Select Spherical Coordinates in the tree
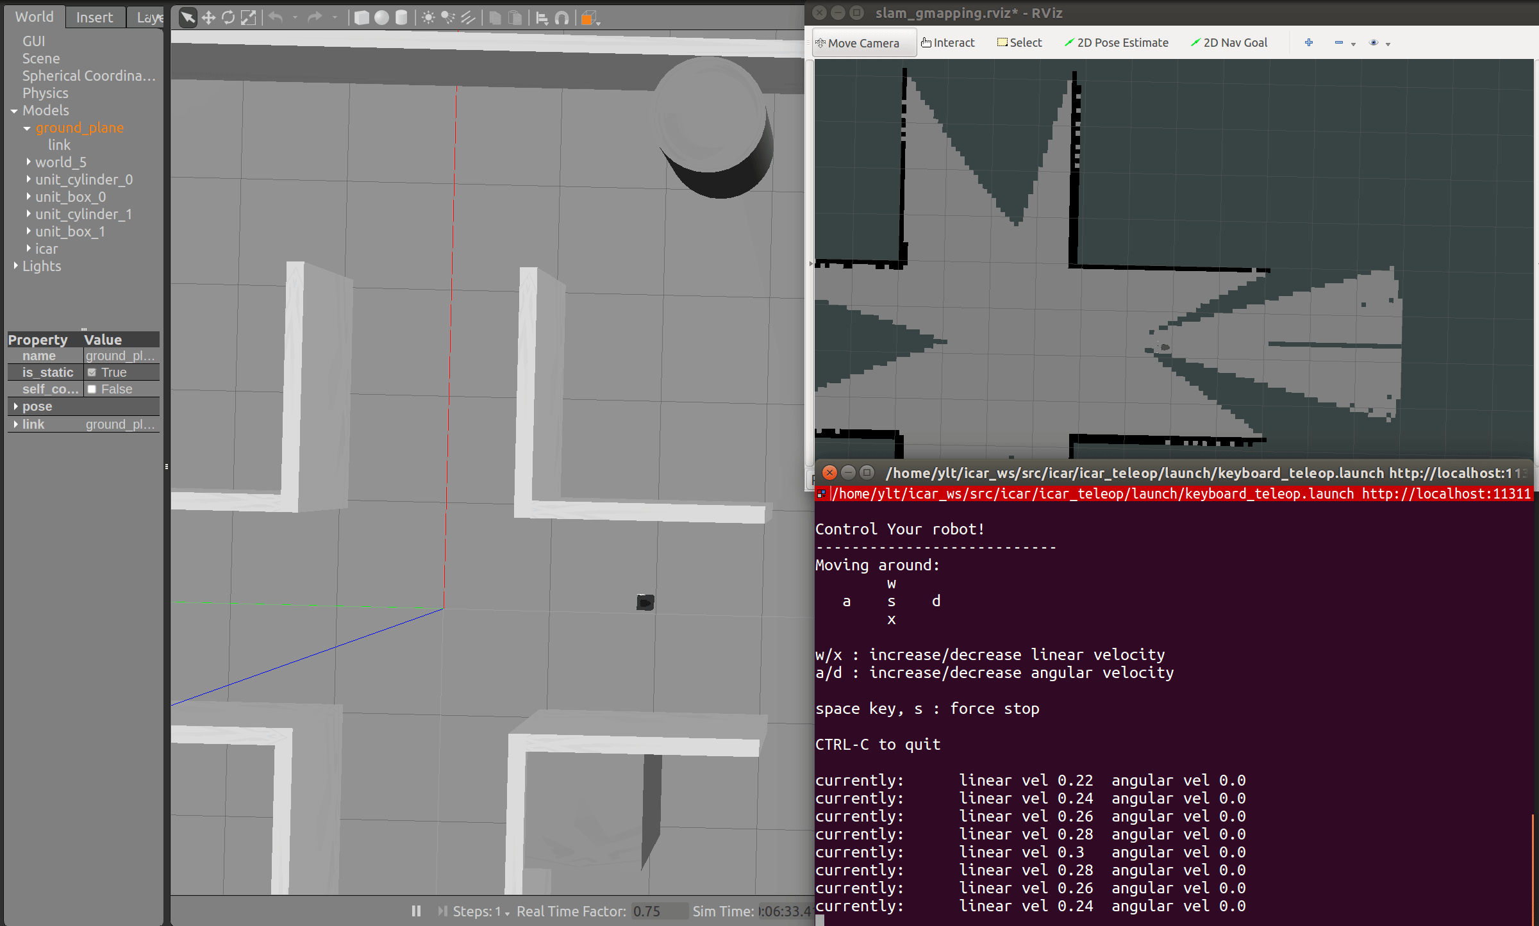 click(89, 76)
